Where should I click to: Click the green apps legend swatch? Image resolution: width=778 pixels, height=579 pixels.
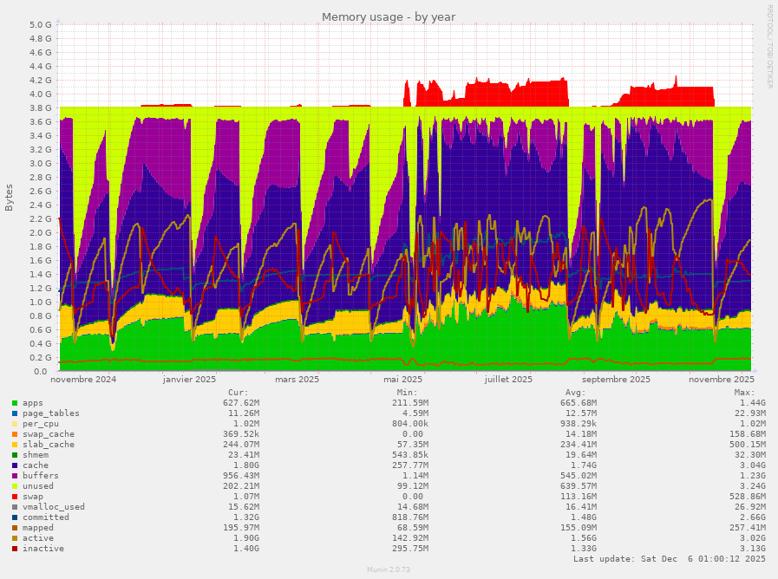tap(12, 403)
